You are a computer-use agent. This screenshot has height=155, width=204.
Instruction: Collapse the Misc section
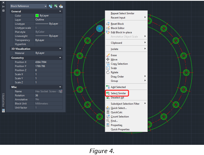point(60,87)
